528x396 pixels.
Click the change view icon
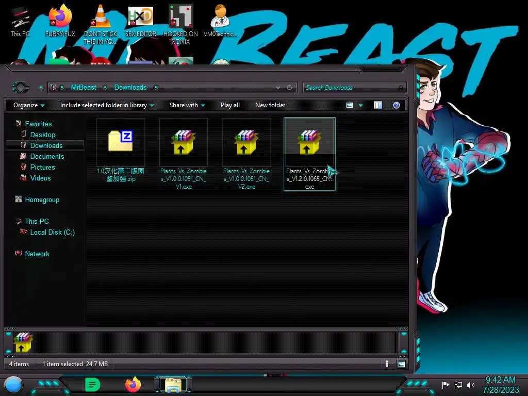point(350,105)
